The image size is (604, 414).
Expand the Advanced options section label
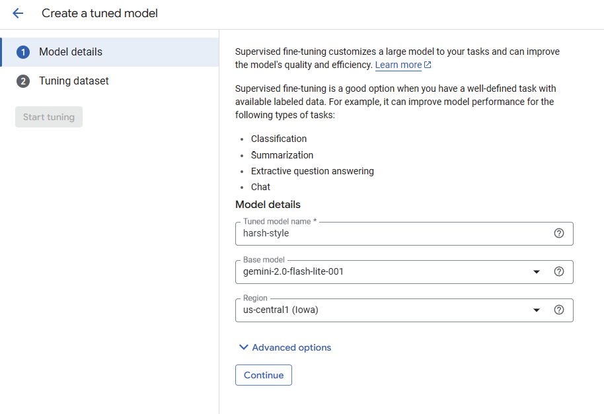291,347
